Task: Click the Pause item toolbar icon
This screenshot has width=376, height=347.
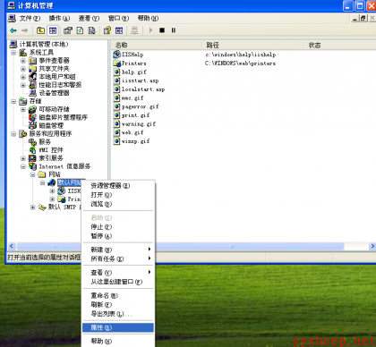Action: pos(174,30)
